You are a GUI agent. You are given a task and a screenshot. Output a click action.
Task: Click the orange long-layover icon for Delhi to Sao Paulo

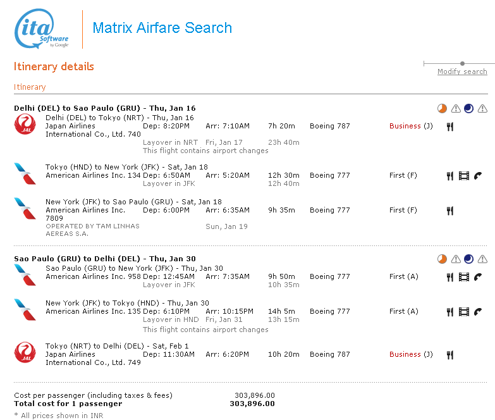coord(442,109)
